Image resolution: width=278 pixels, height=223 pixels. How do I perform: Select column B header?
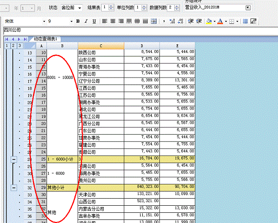click(62, 46)
